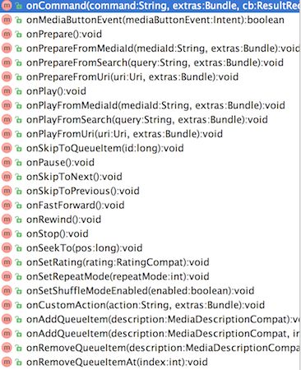Select onPrepareFromMediaId method in list

pos(150,49)
